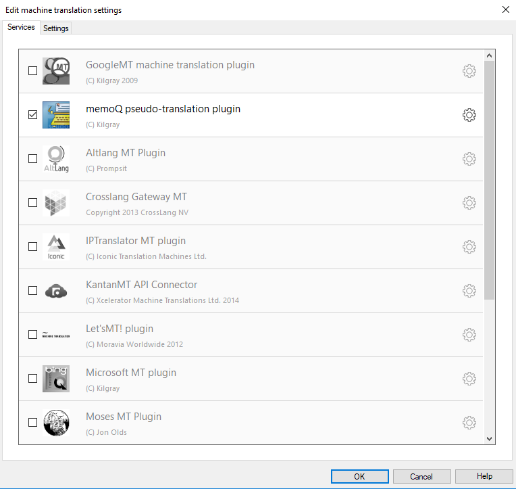Switch to the Services tab
Image resolution: width=516 pixels, height=489 pixels.
[x=21, y=27]
